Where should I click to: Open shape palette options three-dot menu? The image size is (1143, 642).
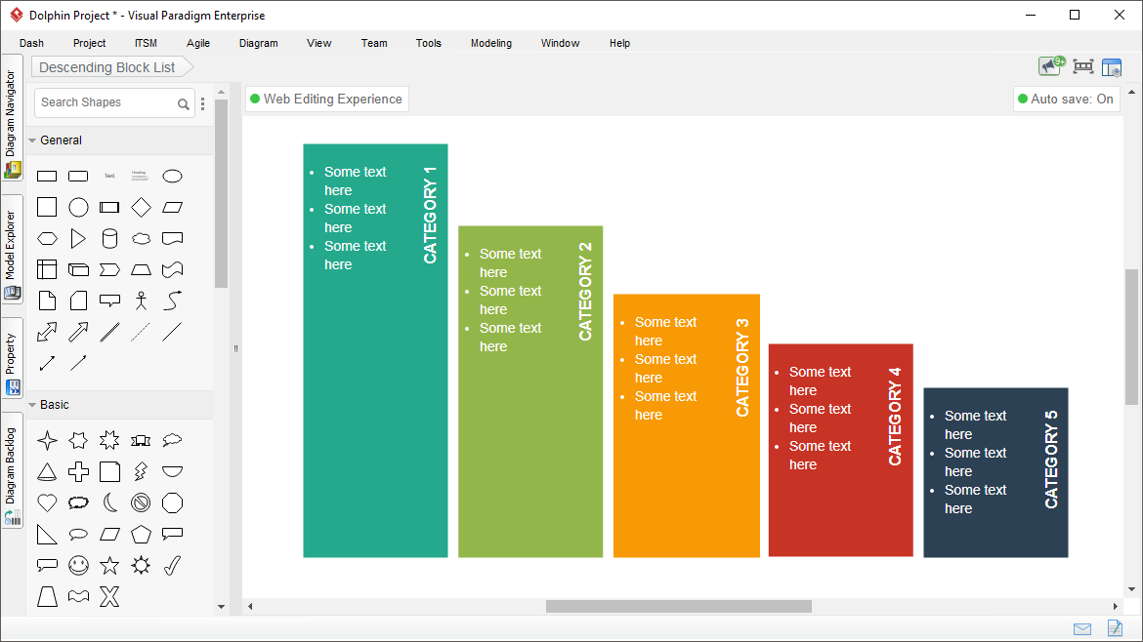point(202,104)
